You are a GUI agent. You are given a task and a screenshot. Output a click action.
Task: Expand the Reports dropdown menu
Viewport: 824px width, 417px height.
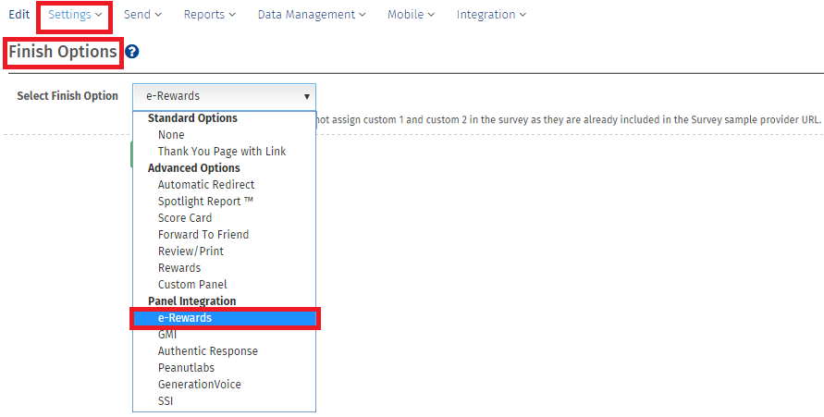coord(209,15)
